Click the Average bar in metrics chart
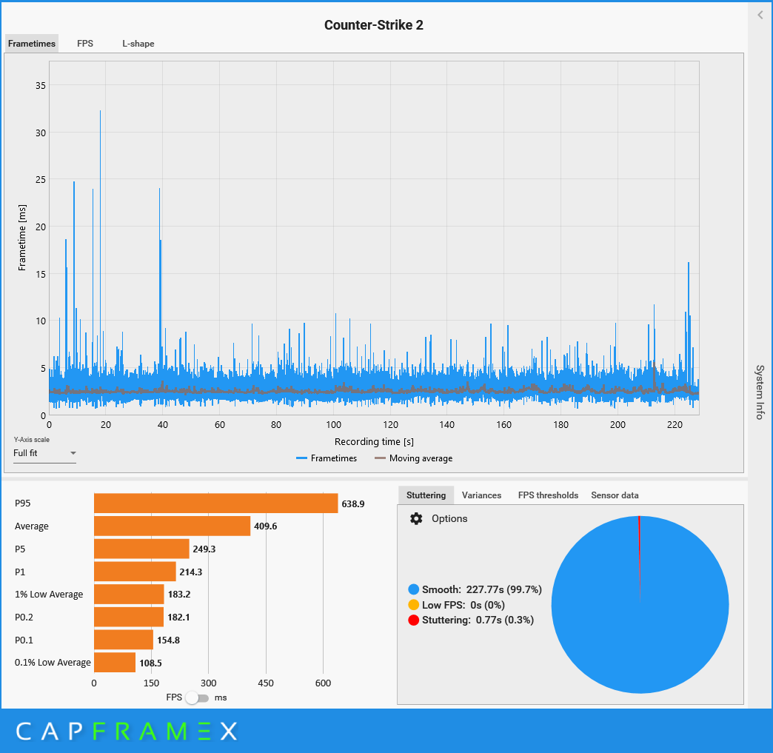Image resolution: width=773 pixels, height=753 pixels. [x=172, y=526]
